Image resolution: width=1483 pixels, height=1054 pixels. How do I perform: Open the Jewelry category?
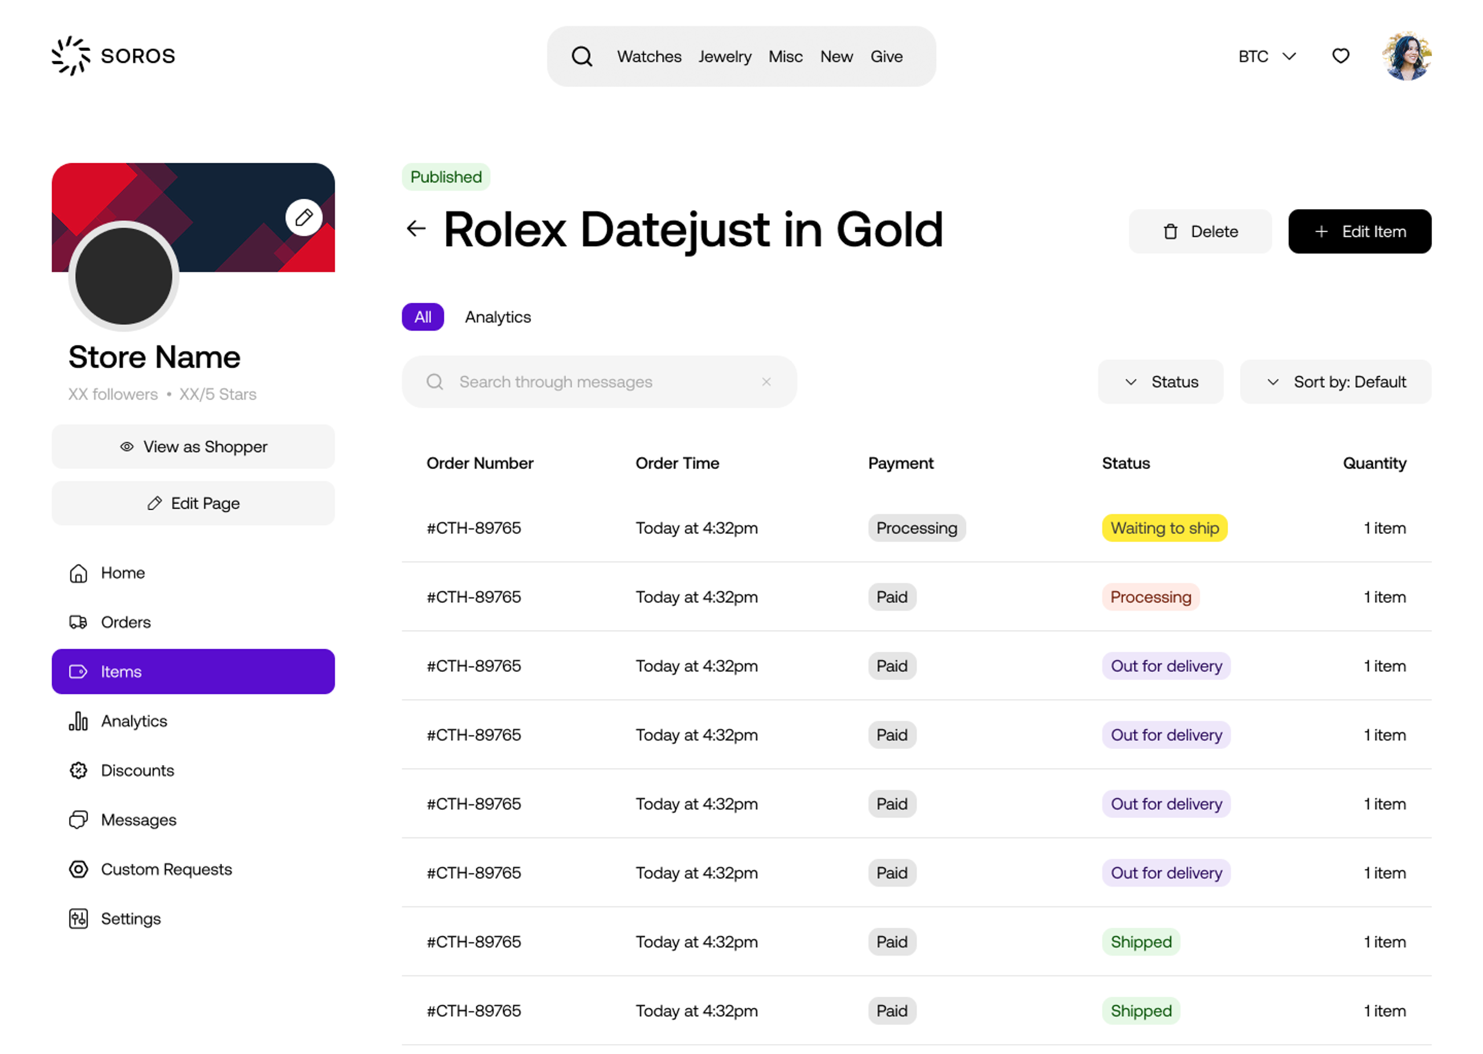(x=725, y=57)
